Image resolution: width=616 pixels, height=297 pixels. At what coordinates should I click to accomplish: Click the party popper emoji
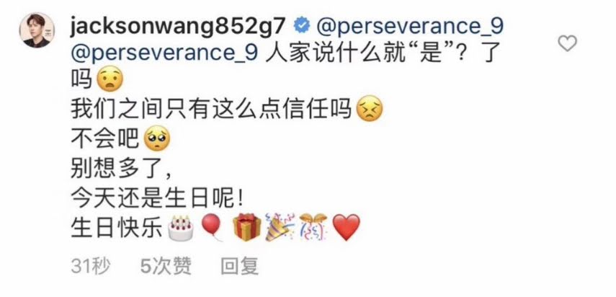(280, 228)
